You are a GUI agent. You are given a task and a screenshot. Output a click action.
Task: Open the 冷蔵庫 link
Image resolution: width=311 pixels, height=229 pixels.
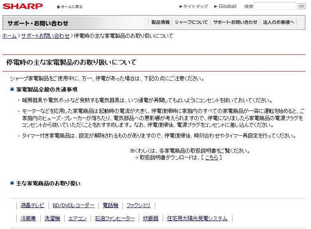click(x=28, y=219)
